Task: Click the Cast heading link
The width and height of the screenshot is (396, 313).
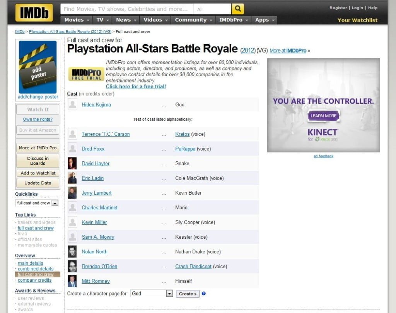Action: click(72, 94)
